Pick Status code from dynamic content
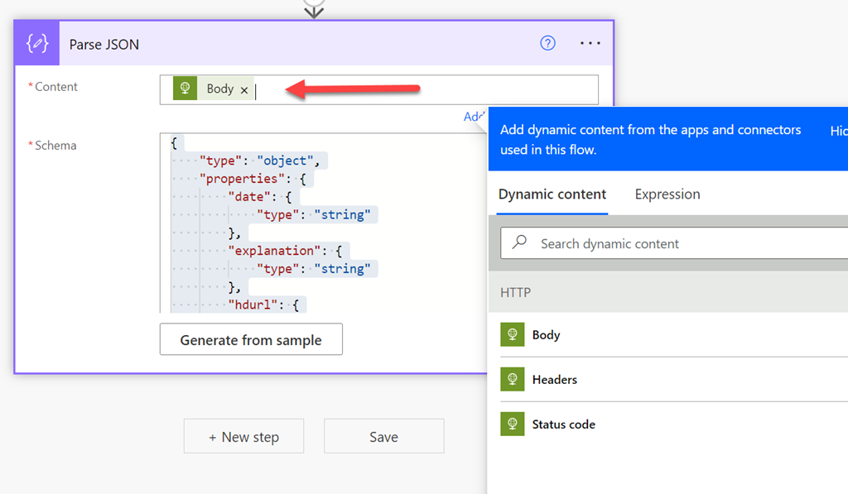The image size is (848, 494). pyautogui.click(x=563, y=424)
